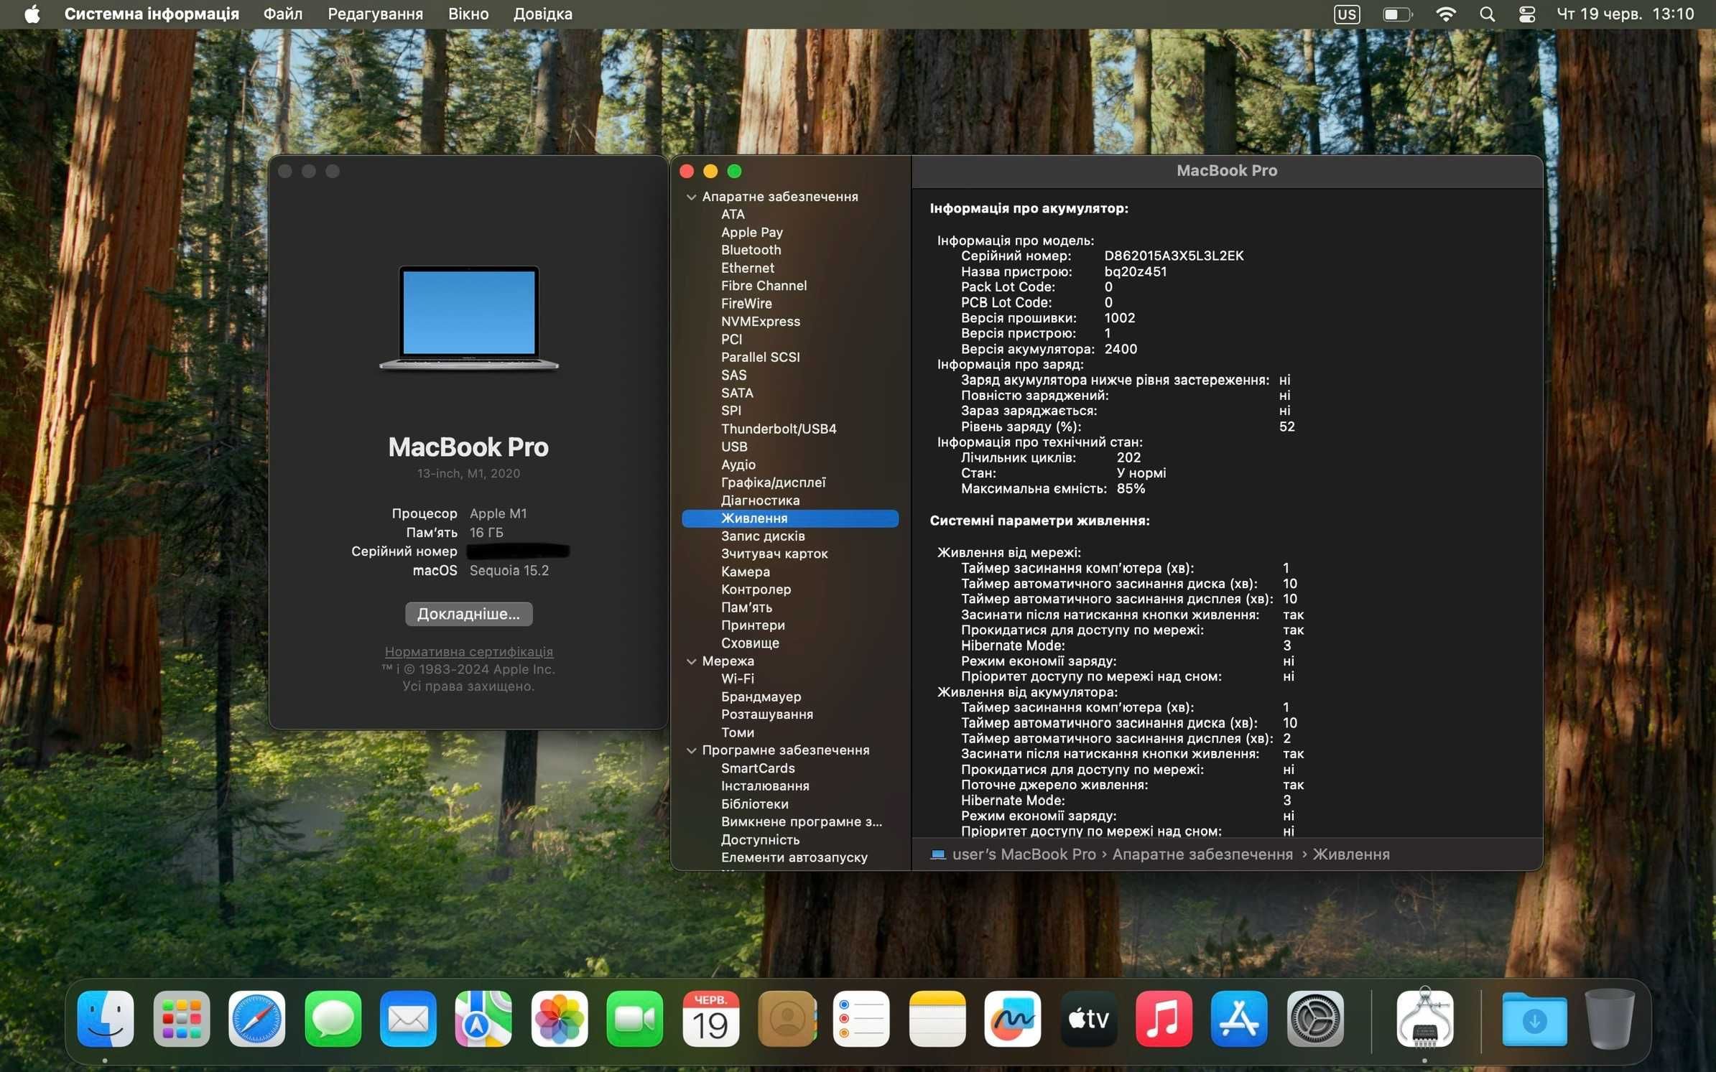
Task: Open Reminders app in the Dock
Action: tap(862, 1018)
